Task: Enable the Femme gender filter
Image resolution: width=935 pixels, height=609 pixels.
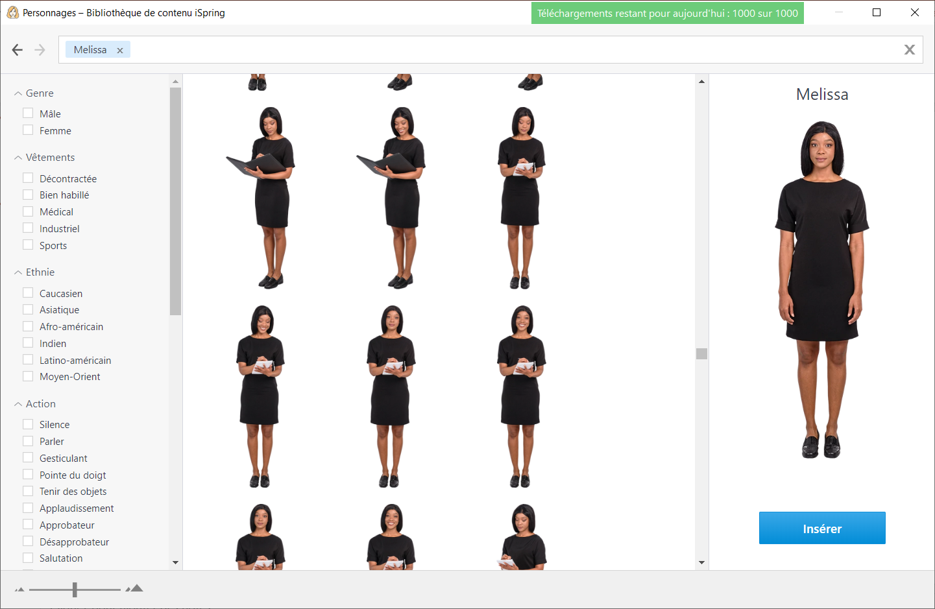Action: (28, 130)
